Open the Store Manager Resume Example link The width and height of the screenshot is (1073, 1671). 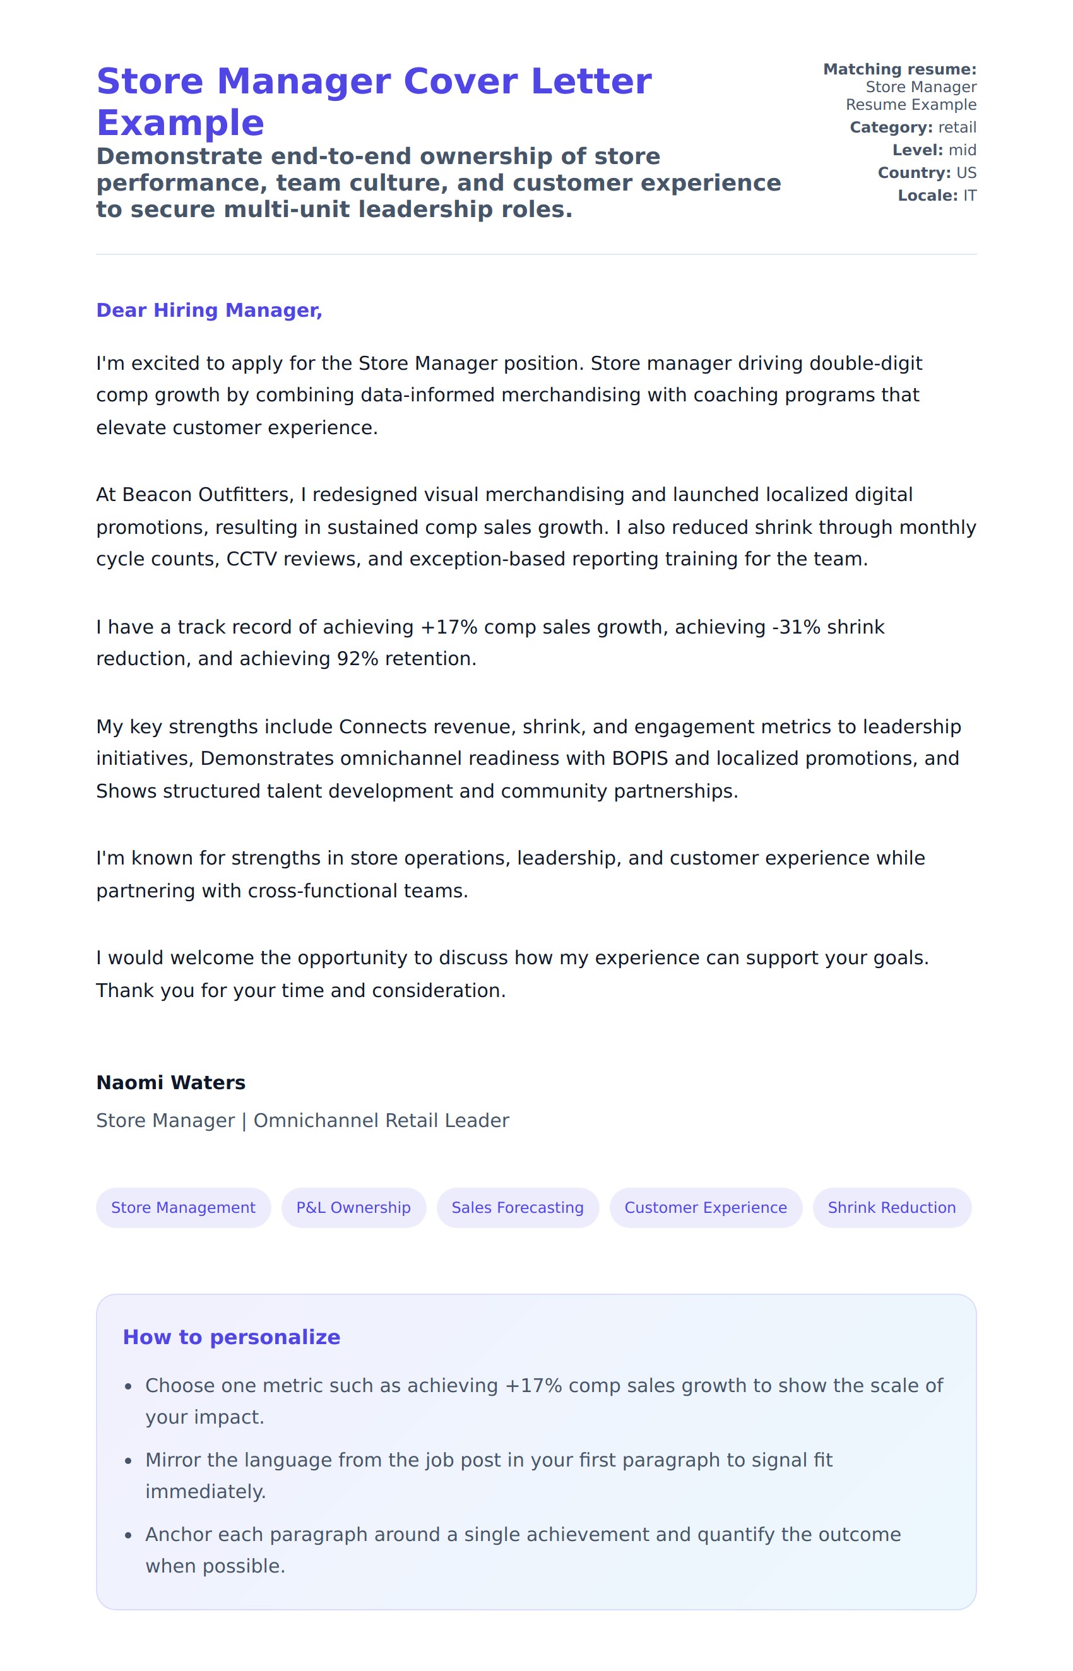pos(910,95)
